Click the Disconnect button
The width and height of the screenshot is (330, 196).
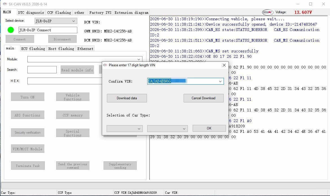[62, 39]
